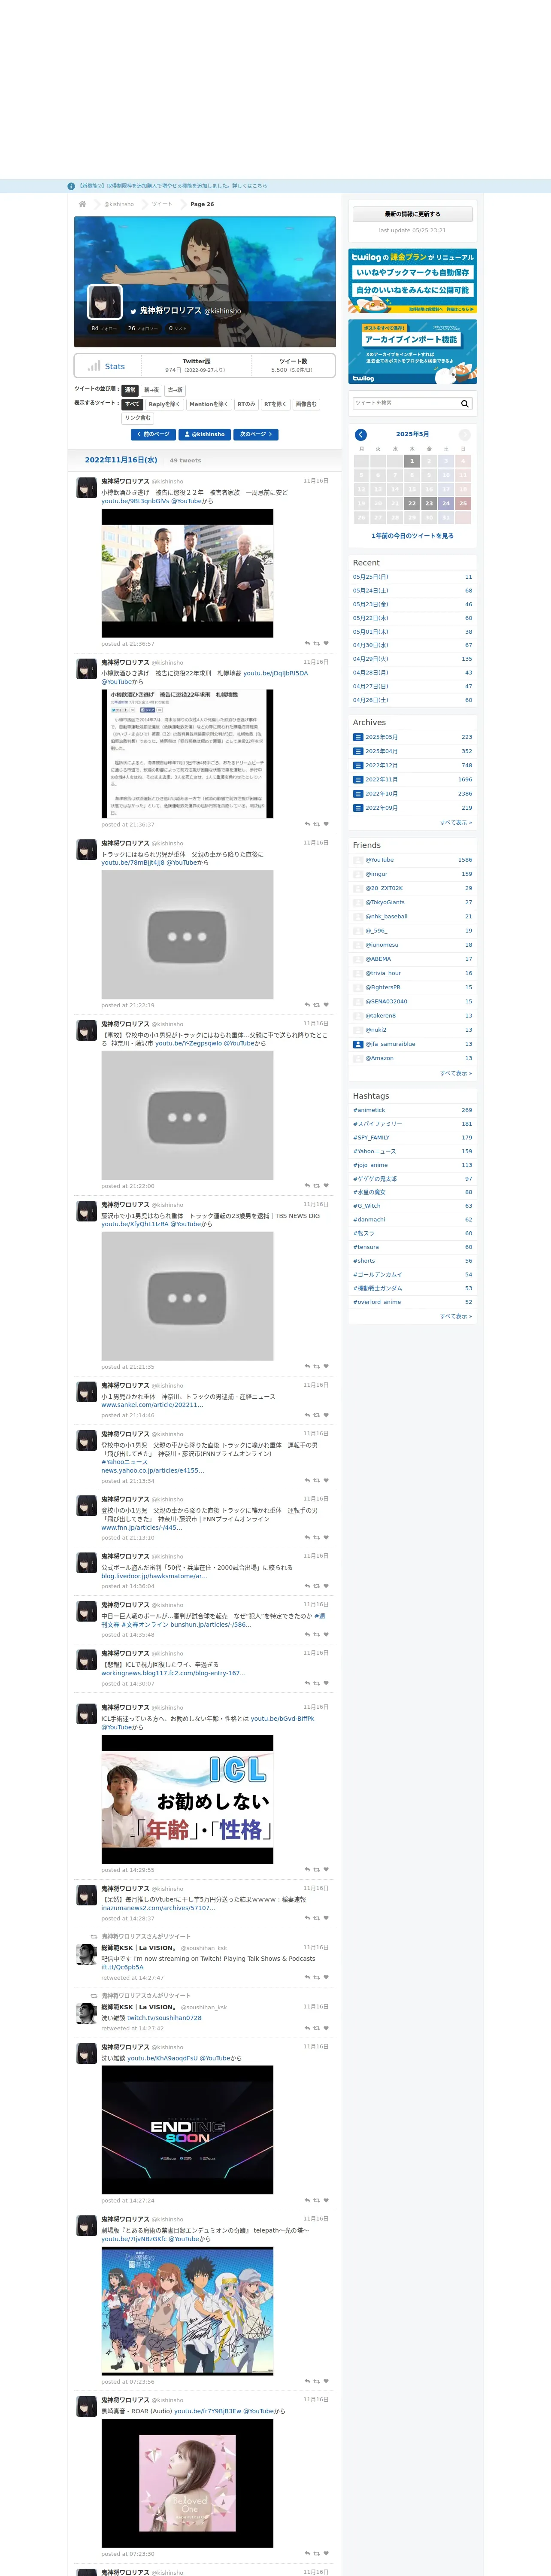Retweet the tweet posted at 21:21:35
This screenshot has width=551, height=2576.
coord(317,1366)
